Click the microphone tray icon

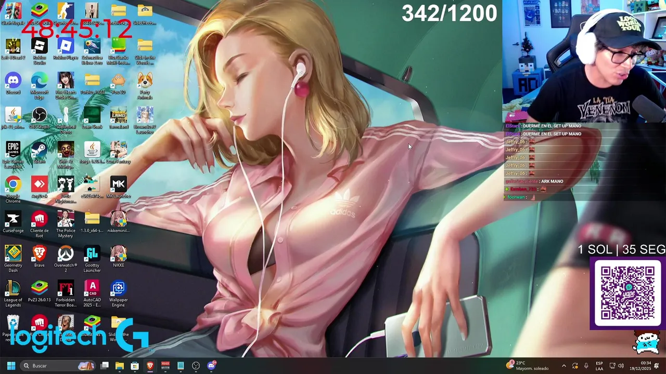[586, 366]
